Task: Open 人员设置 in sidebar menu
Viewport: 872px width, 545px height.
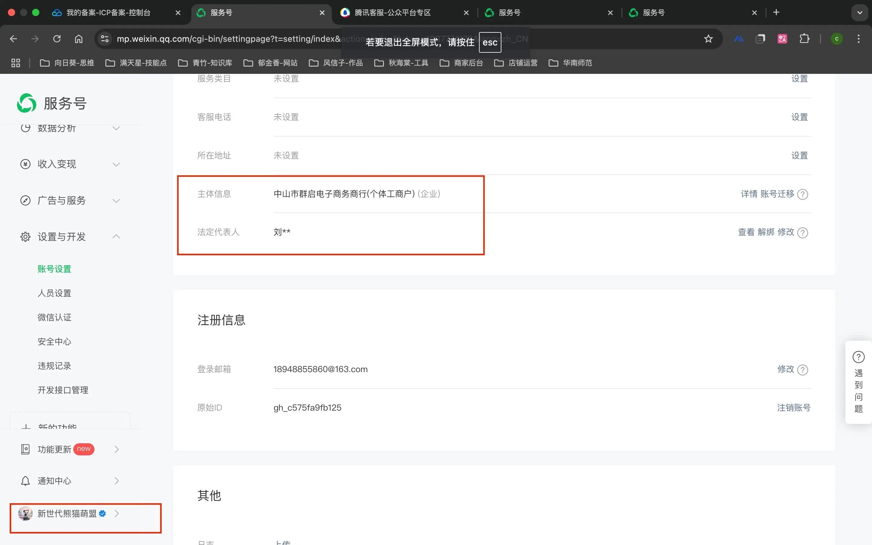Action: coord(54,293)
